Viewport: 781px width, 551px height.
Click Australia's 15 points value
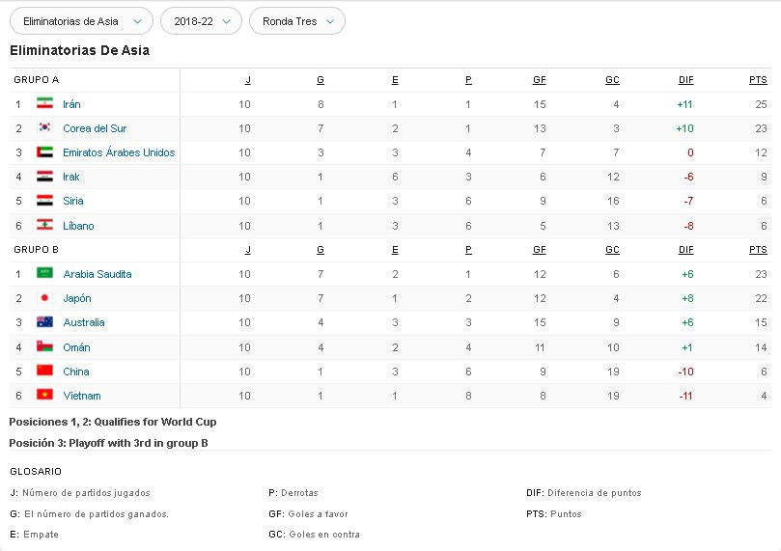coord(761,322)
